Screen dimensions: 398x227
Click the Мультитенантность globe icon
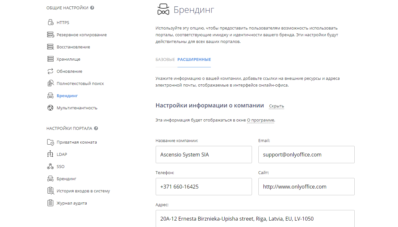tap(50, 108)
